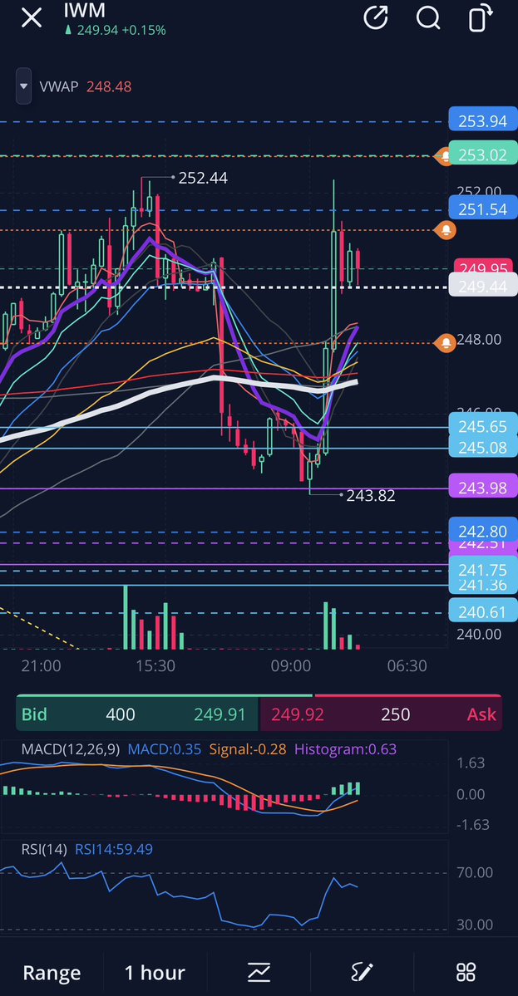This screenshot has height=996, width=518.
Task: Tap the IWM ticker symbol title
Action: click(85, 10)
